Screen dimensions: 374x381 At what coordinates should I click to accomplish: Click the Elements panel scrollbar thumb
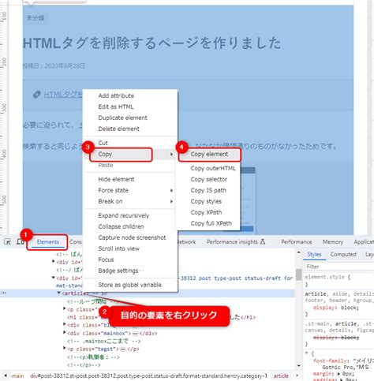pyautogui.click(x=299, y=275)
